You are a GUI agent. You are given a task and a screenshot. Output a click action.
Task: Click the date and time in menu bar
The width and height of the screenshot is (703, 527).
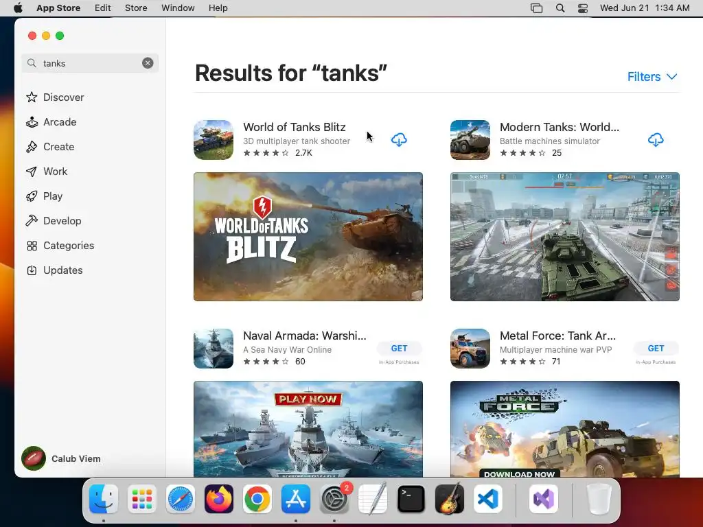tap(645, 8)
